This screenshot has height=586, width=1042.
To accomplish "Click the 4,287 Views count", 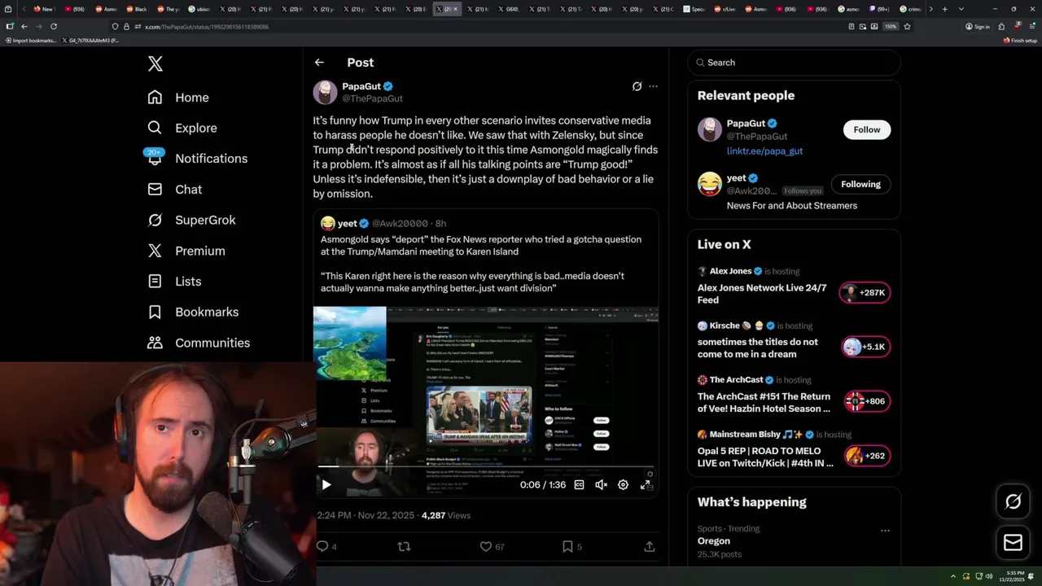I will click(446, 515).
